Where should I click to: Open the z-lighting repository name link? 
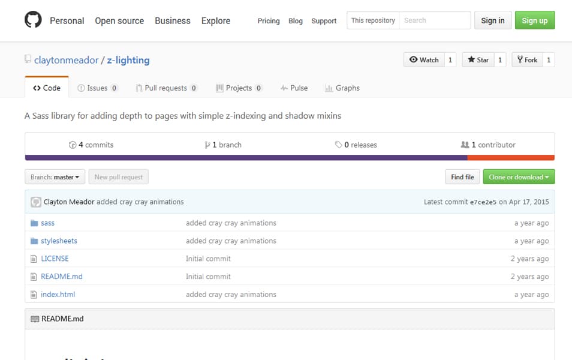click(x=128, y=60)
